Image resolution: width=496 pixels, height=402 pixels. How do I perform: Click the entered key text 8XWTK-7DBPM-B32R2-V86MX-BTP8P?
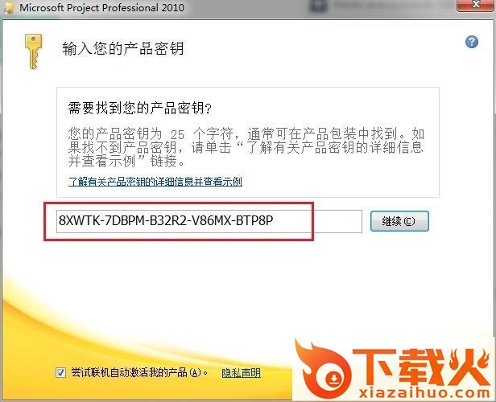point(166,220)
